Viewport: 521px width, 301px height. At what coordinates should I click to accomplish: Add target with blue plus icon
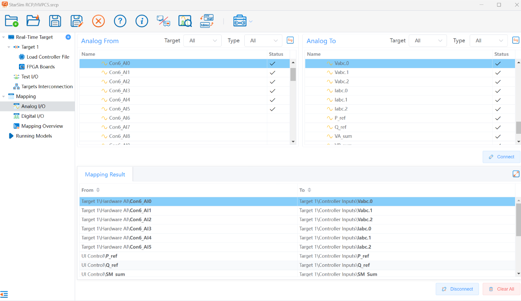[68, 37]
